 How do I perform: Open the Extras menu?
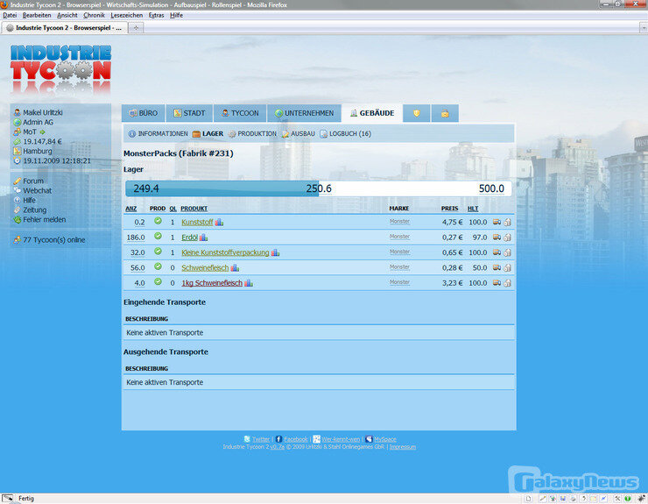click(x=156, y=15)
